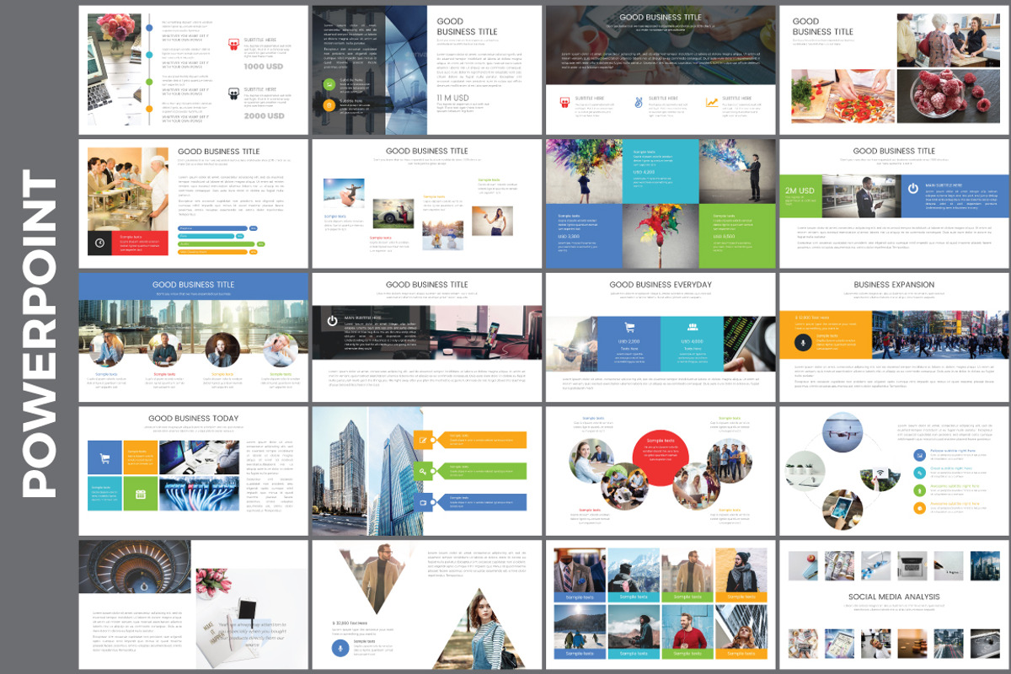The image size is (1011, 674).
Task: Click the red subtitle icon under the desk photo banner
Action: [x=564, y=102]
